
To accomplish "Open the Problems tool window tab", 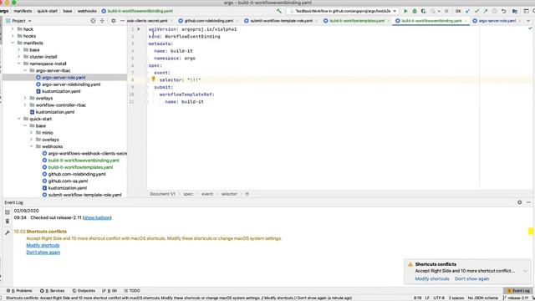I will (x=19, y=291).
